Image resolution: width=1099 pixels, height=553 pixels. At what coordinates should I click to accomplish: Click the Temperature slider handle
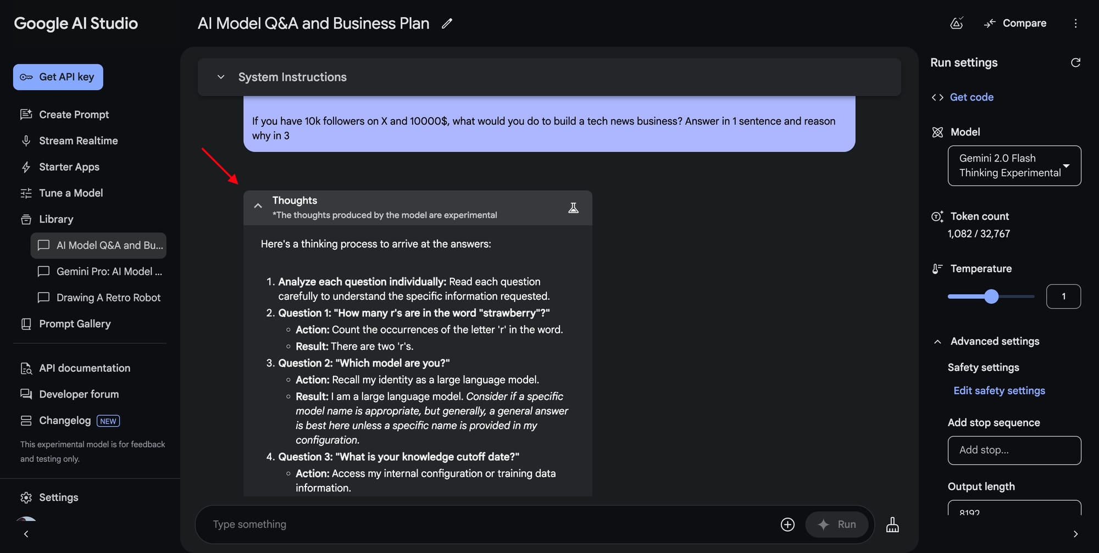[991, 297]
